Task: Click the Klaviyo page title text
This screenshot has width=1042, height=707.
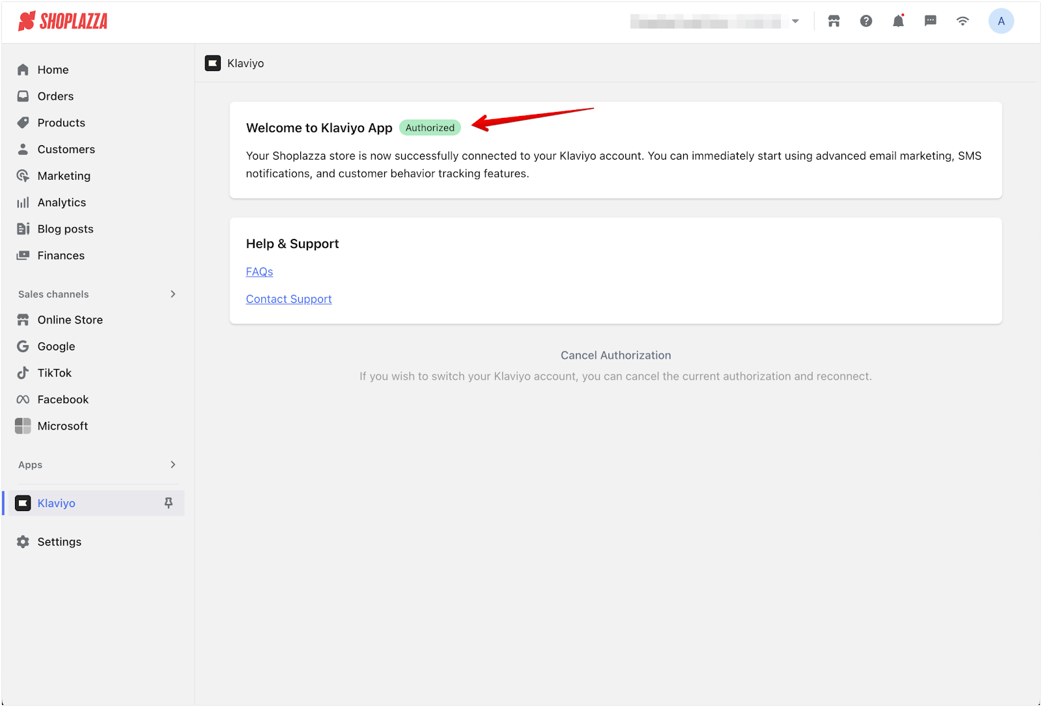Action: 246,64
